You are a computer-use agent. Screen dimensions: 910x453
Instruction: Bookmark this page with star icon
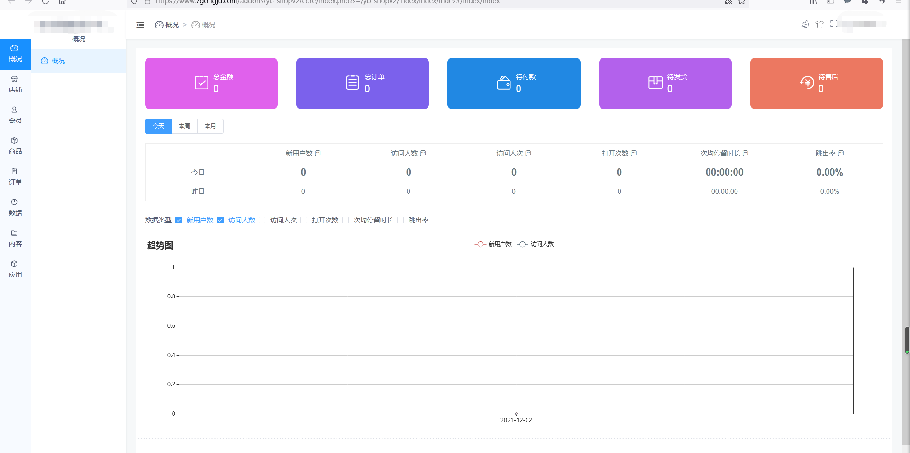742,2
